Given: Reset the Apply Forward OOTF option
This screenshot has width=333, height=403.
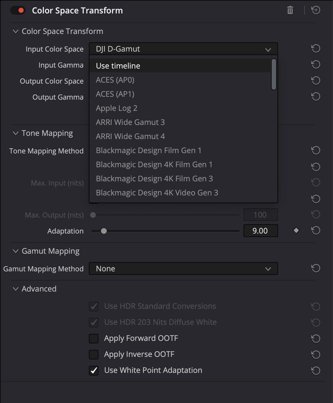Looking at the screenshot, I should [316, 338].
